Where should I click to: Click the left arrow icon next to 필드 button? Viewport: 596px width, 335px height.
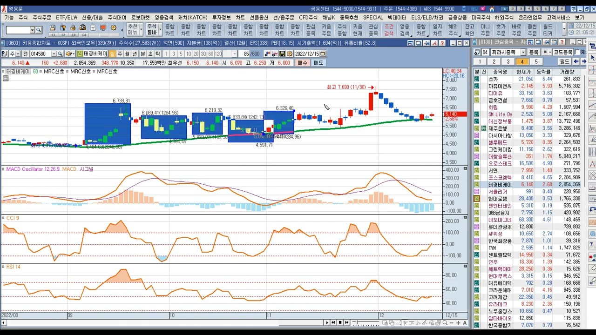click(576, 61)
